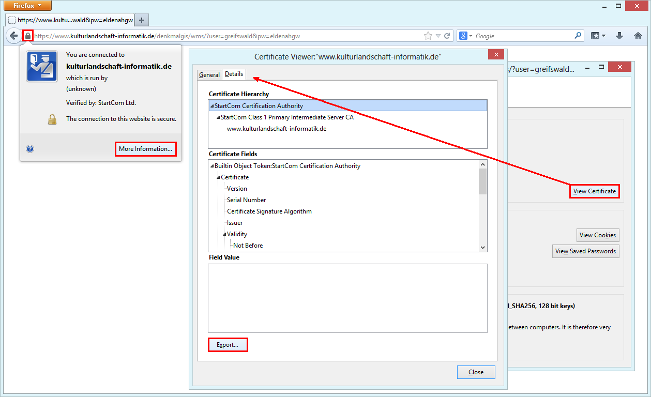Click the help question mark icon
651x397 pixels.
click(x=30, y=148)
